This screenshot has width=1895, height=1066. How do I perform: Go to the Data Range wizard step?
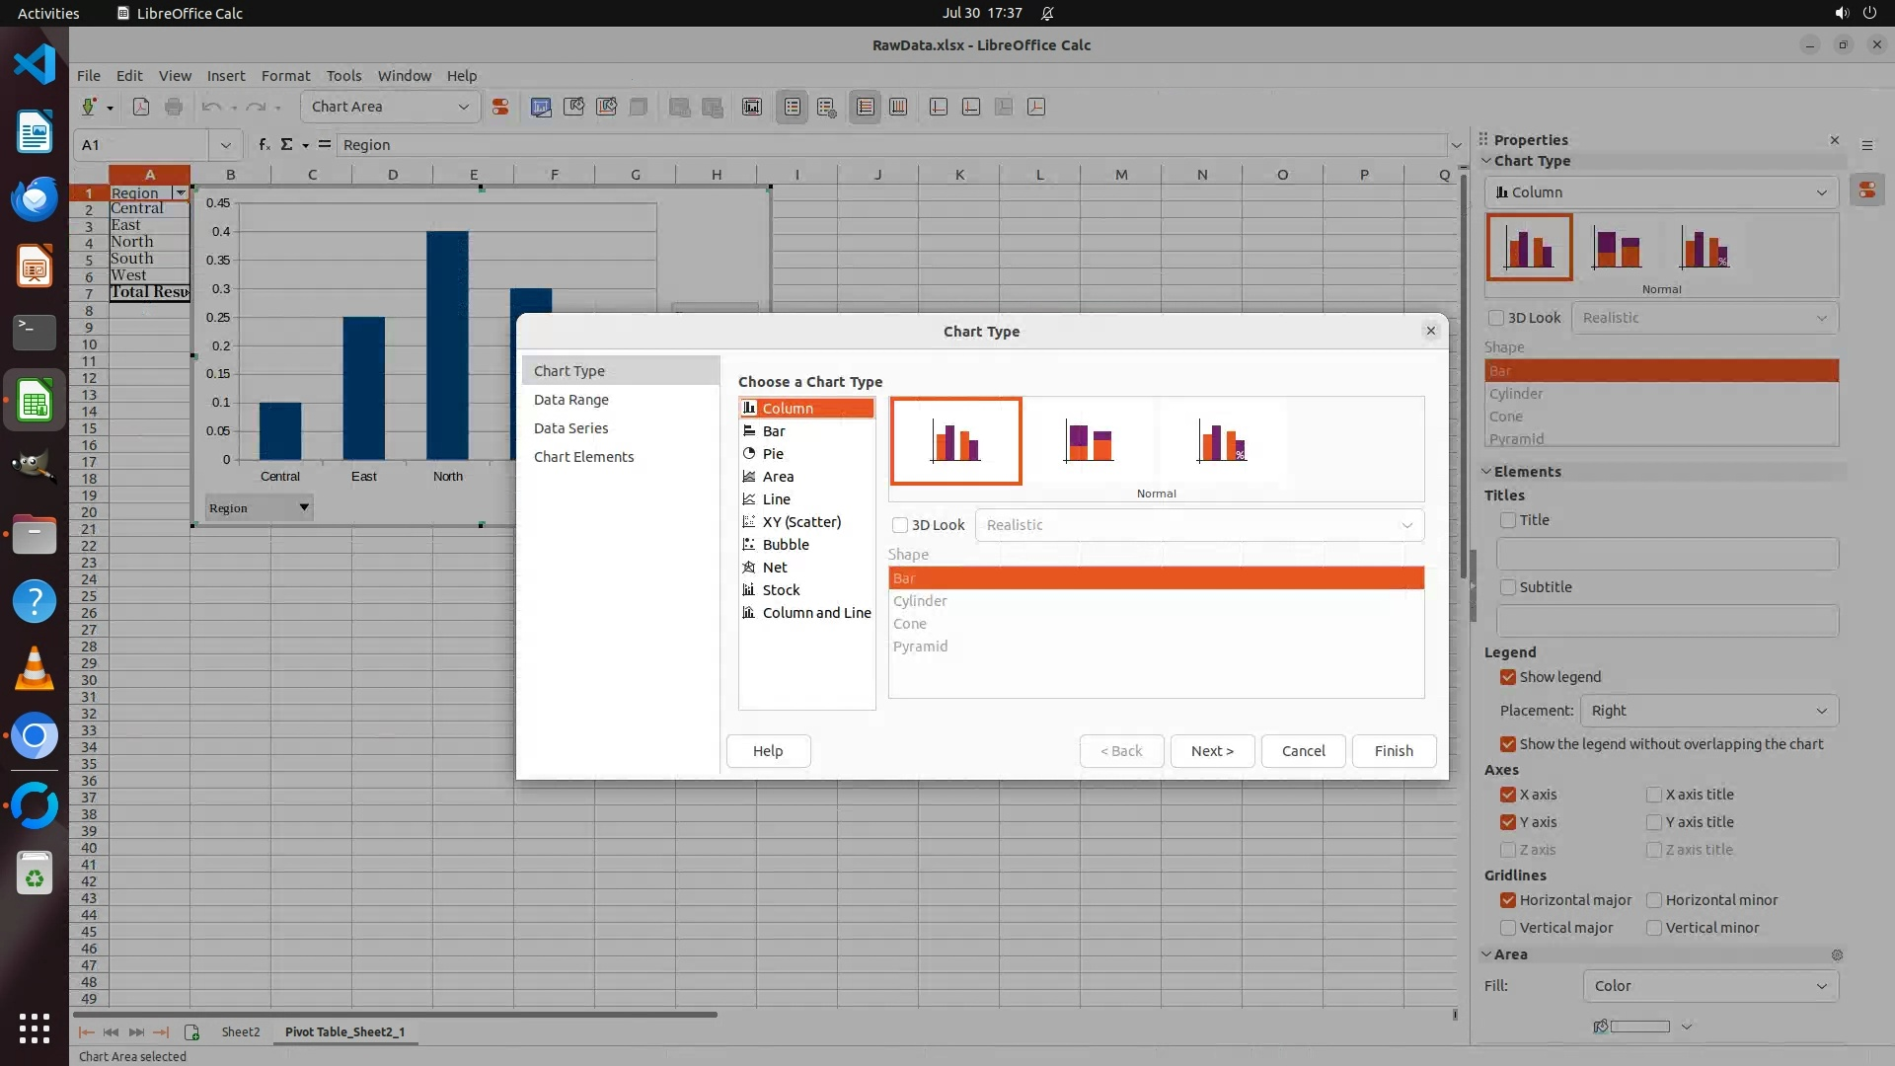coord(571,400)
